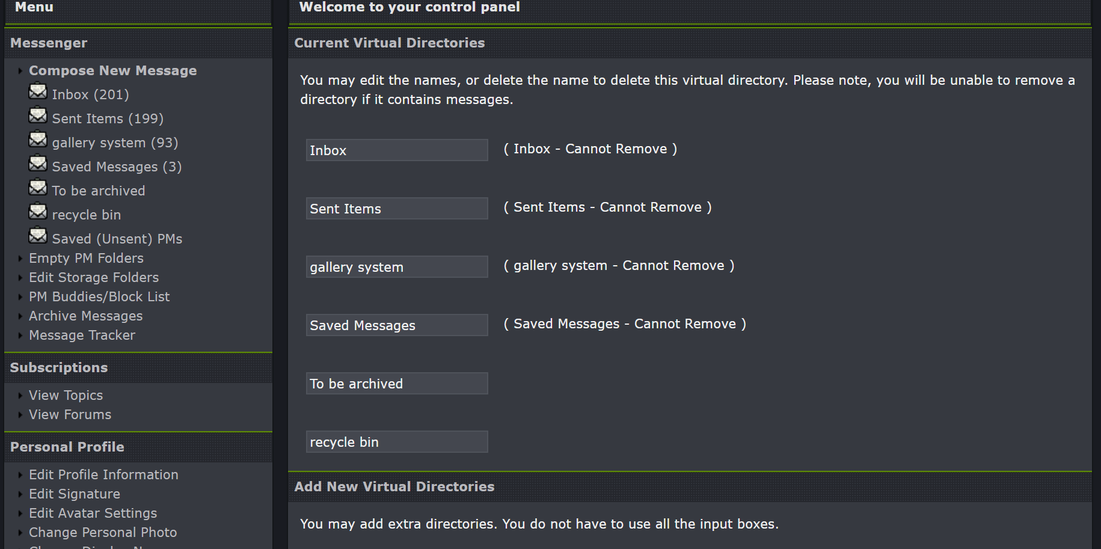Click the Inbox directory name field

(x=397, y=150)
